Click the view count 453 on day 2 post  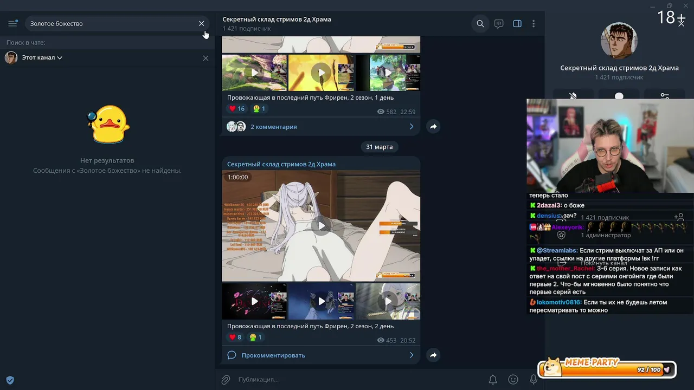coord(387,341)
